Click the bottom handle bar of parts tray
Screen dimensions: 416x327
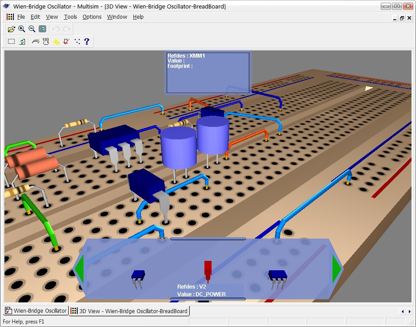coord(208,299)
